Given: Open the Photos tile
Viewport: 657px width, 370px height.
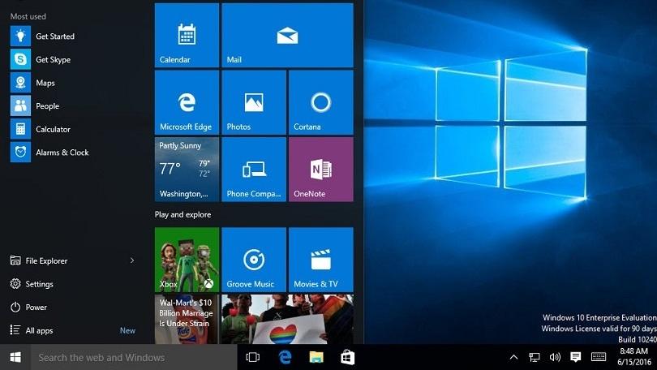Looking at the screenshot, I should tap(254, 102).
